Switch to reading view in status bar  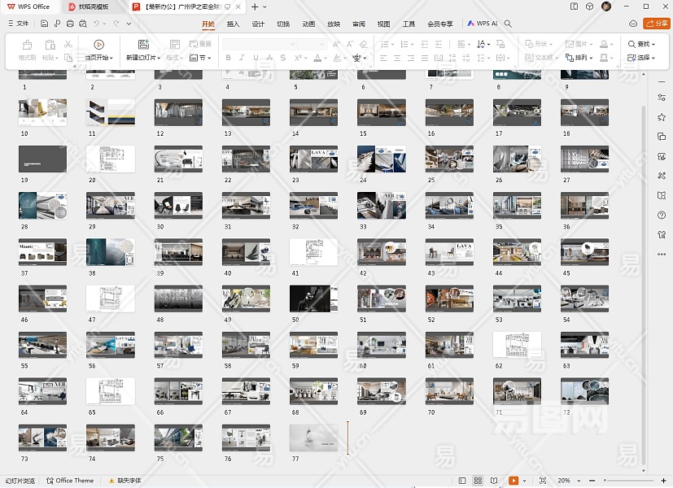pos(495,481)
